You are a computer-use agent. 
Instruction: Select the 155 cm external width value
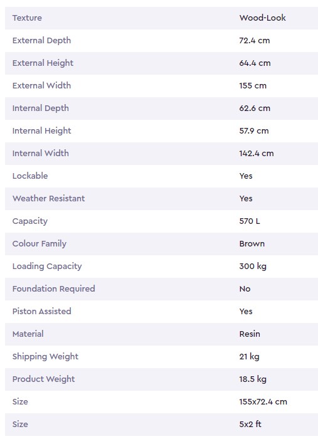point(253,86)
